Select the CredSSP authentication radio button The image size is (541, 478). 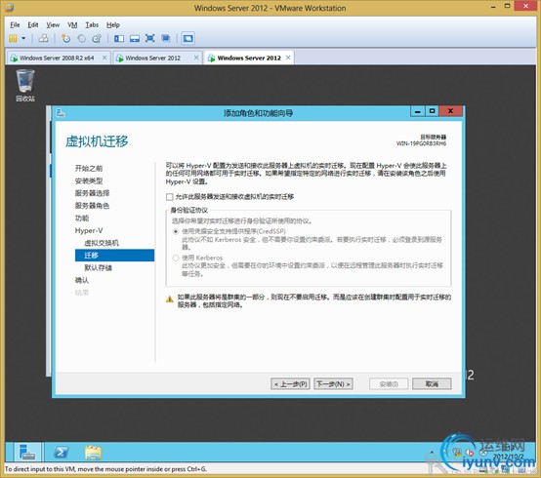pyautogui.click(x=176, y=231)
